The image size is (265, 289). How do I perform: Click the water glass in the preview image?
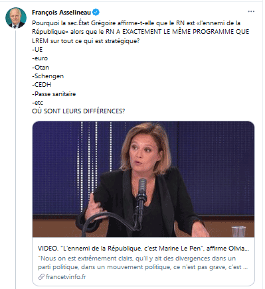pos(238,231)
